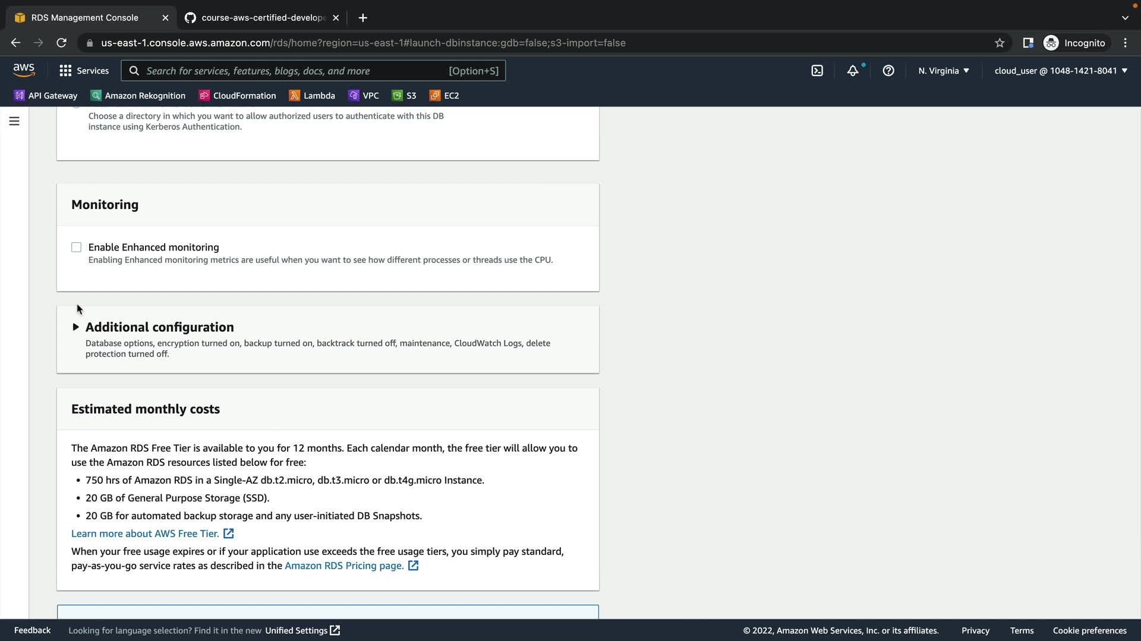1141x641 pixels.
Task: Open the left navigation hamburger menu
Action: (14, 121)
